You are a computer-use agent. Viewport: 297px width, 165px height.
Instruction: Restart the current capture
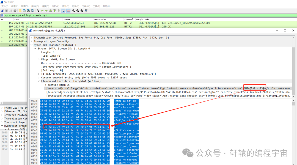pos(11,11)
